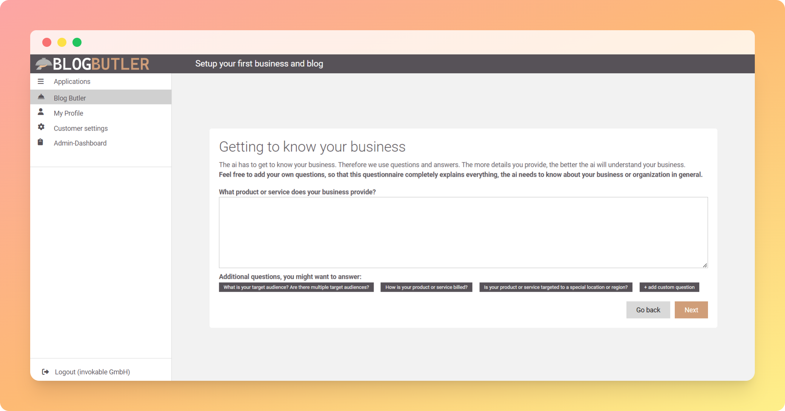Image resolution: width=785 pixels, height=411 pixels.
Task: Click the hamburger menu icon beside Applications
Action: tap(41, 82)
